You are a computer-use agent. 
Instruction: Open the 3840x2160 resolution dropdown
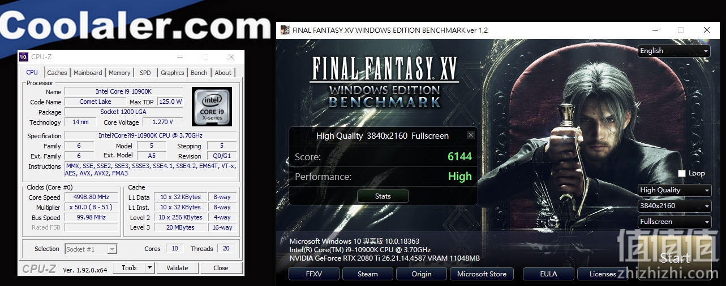click(674, 206)
